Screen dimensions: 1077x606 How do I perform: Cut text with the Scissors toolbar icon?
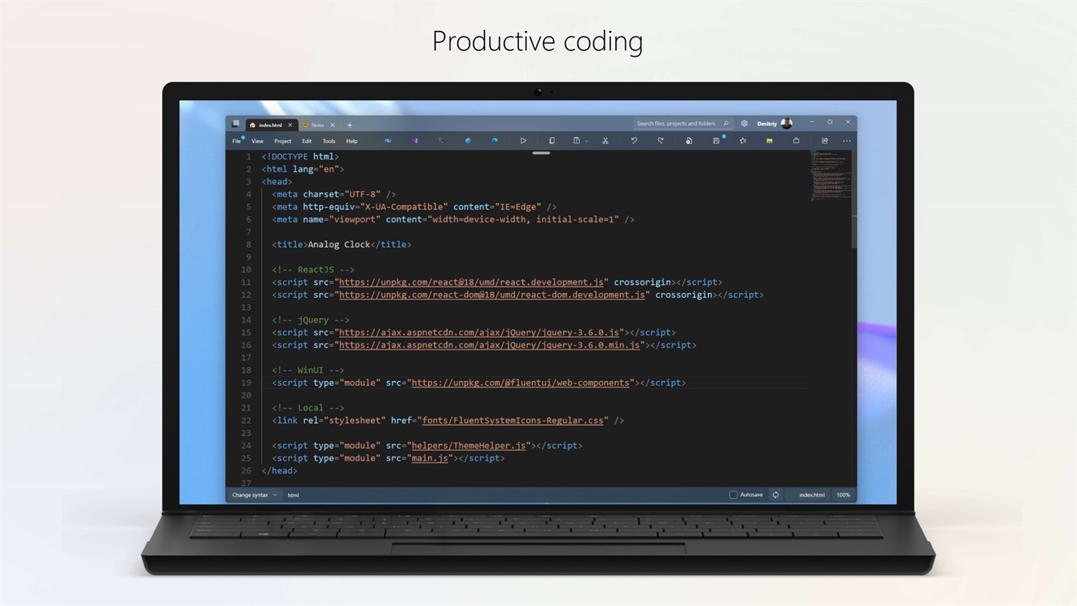[604, 140]
